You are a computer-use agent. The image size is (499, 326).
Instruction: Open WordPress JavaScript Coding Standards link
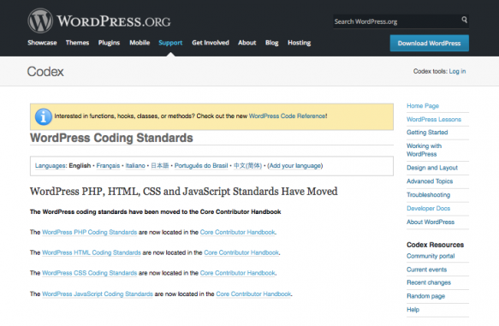pyautogui.click(x=98, y=293)
